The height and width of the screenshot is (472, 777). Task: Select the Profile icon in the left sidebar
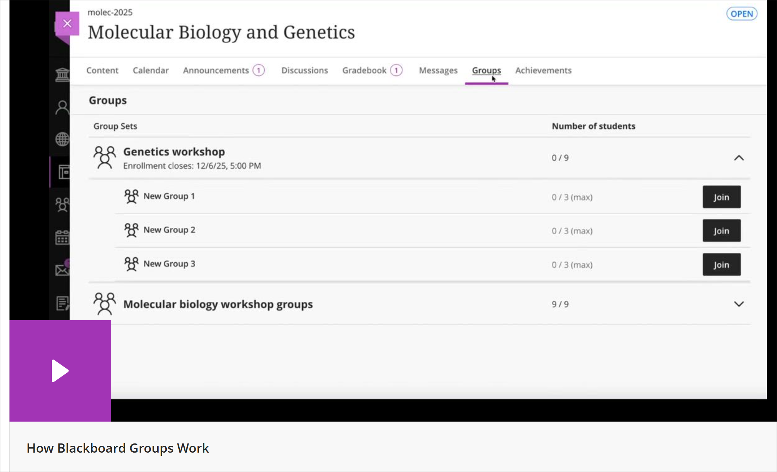tap(62, 106)
